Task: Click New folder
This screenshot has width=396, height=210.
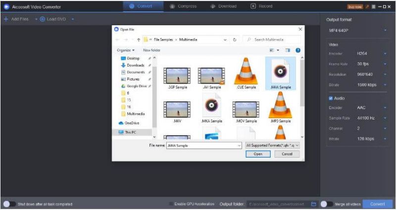Action: point(152,50)
